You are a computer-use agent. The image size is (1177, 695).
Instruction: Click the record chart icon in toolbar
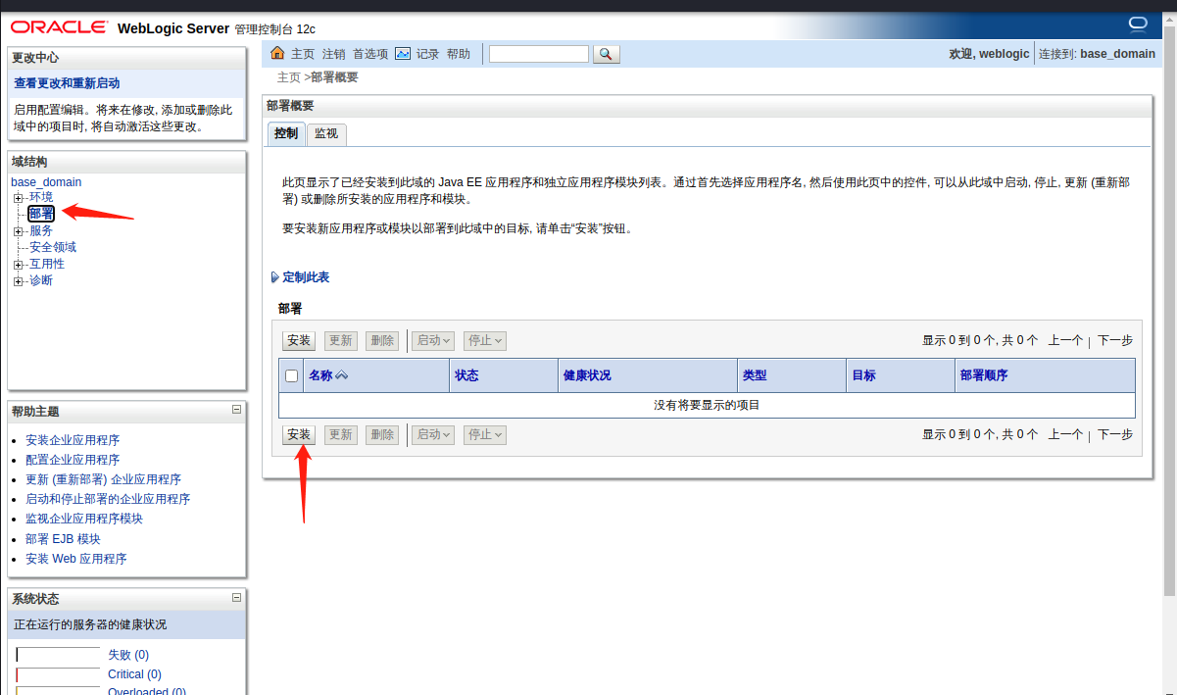coord(403,54)
